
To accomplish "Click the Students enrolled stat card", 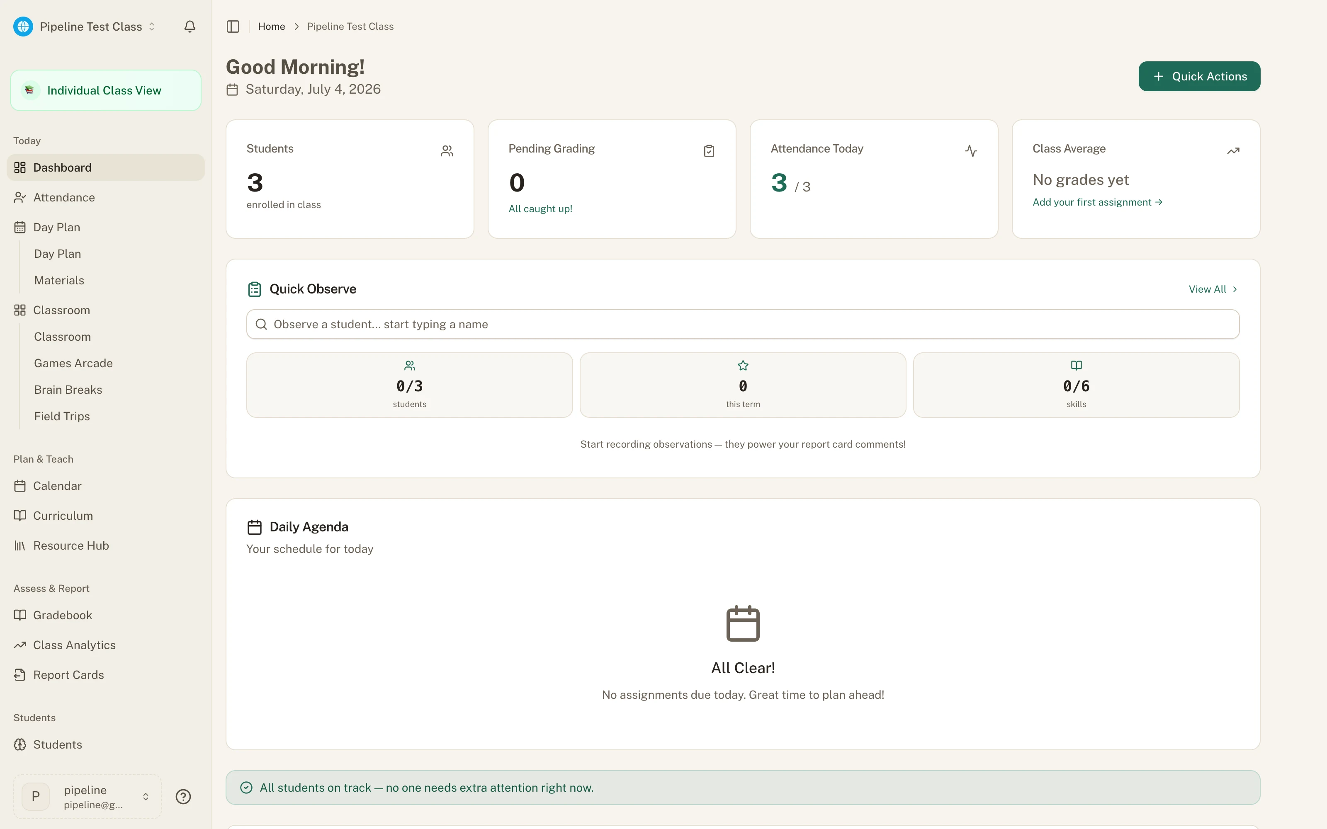I will click(350, 179).
